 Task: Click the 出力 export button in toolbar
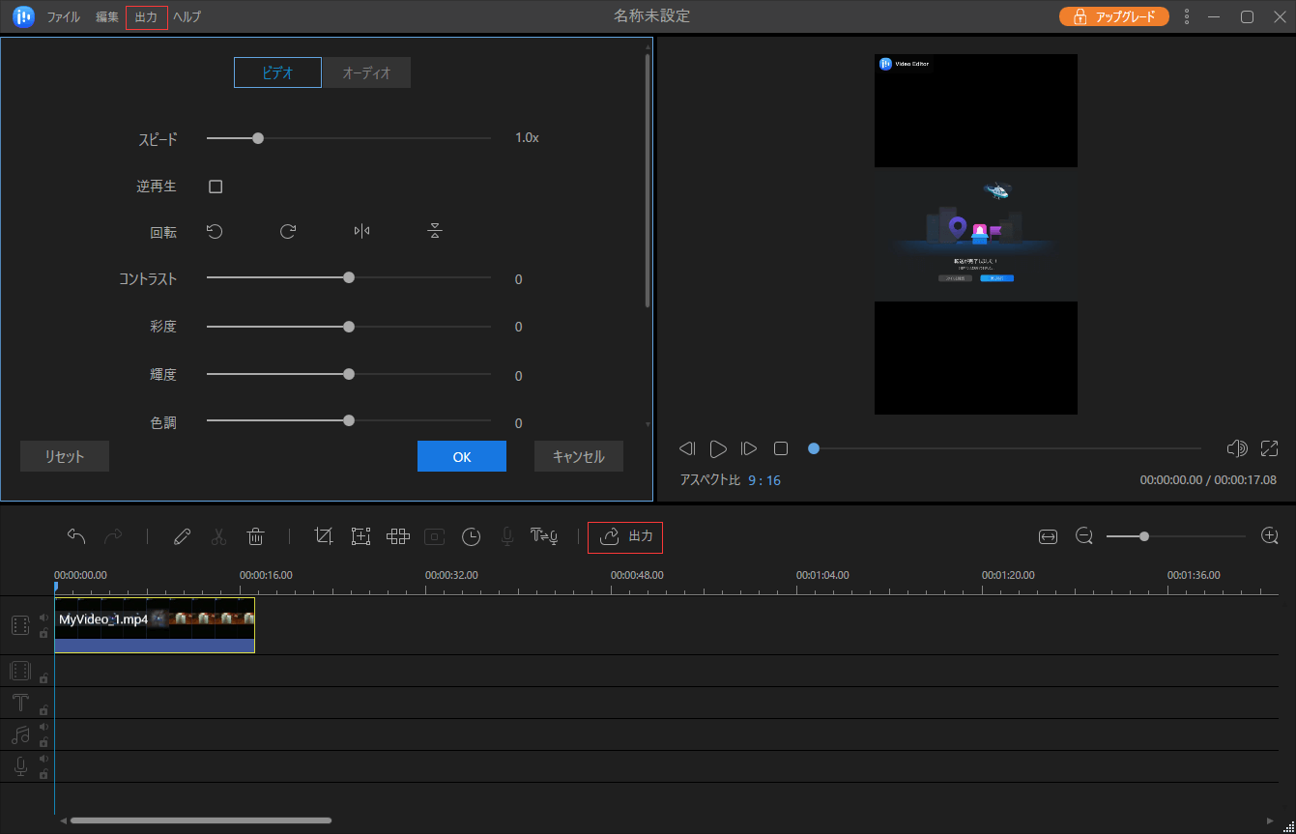(x=625, y=536)
